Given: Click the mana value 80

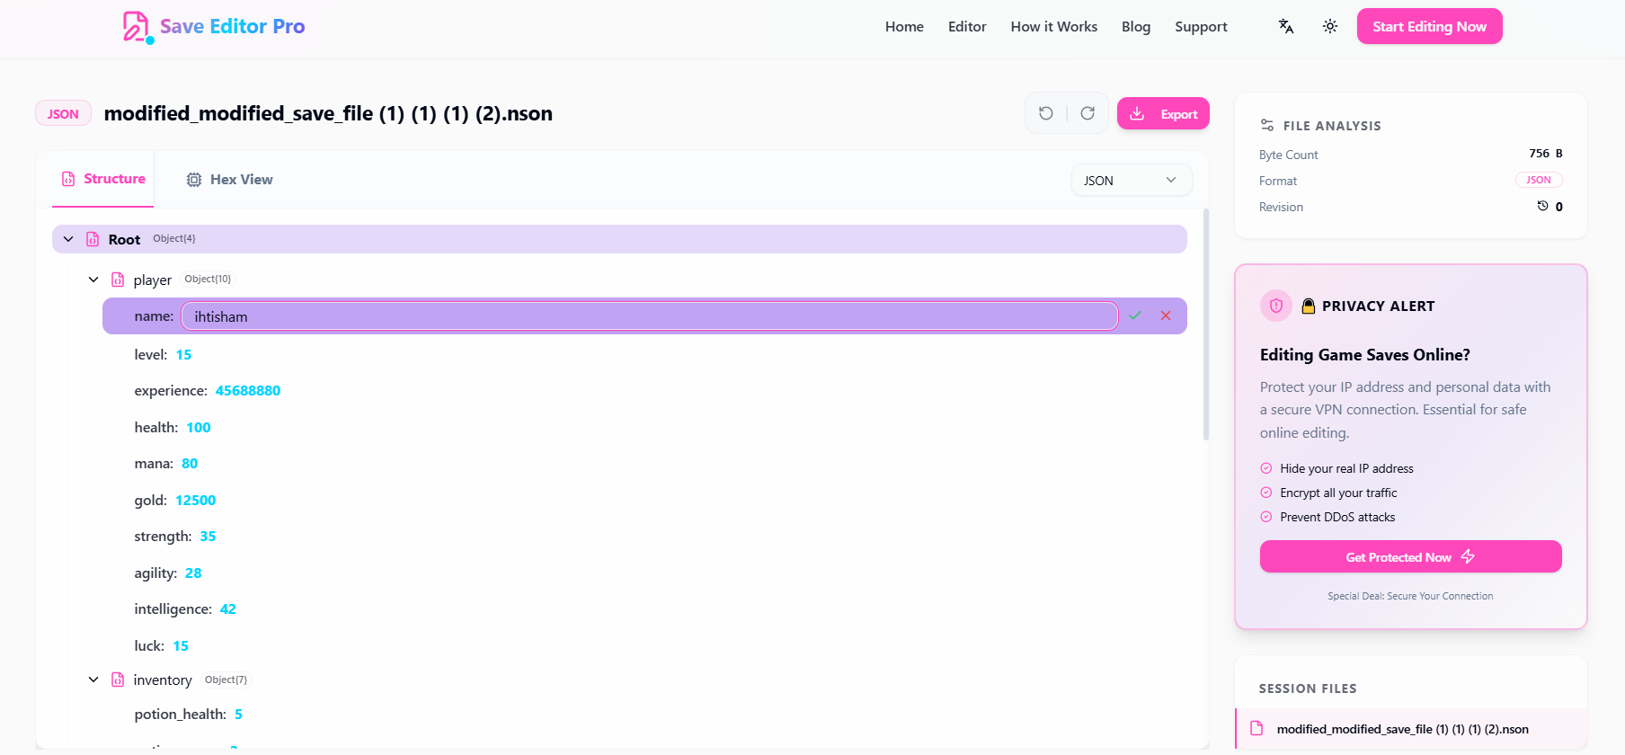Looking at the screenshot, I should tap(190, 463).
